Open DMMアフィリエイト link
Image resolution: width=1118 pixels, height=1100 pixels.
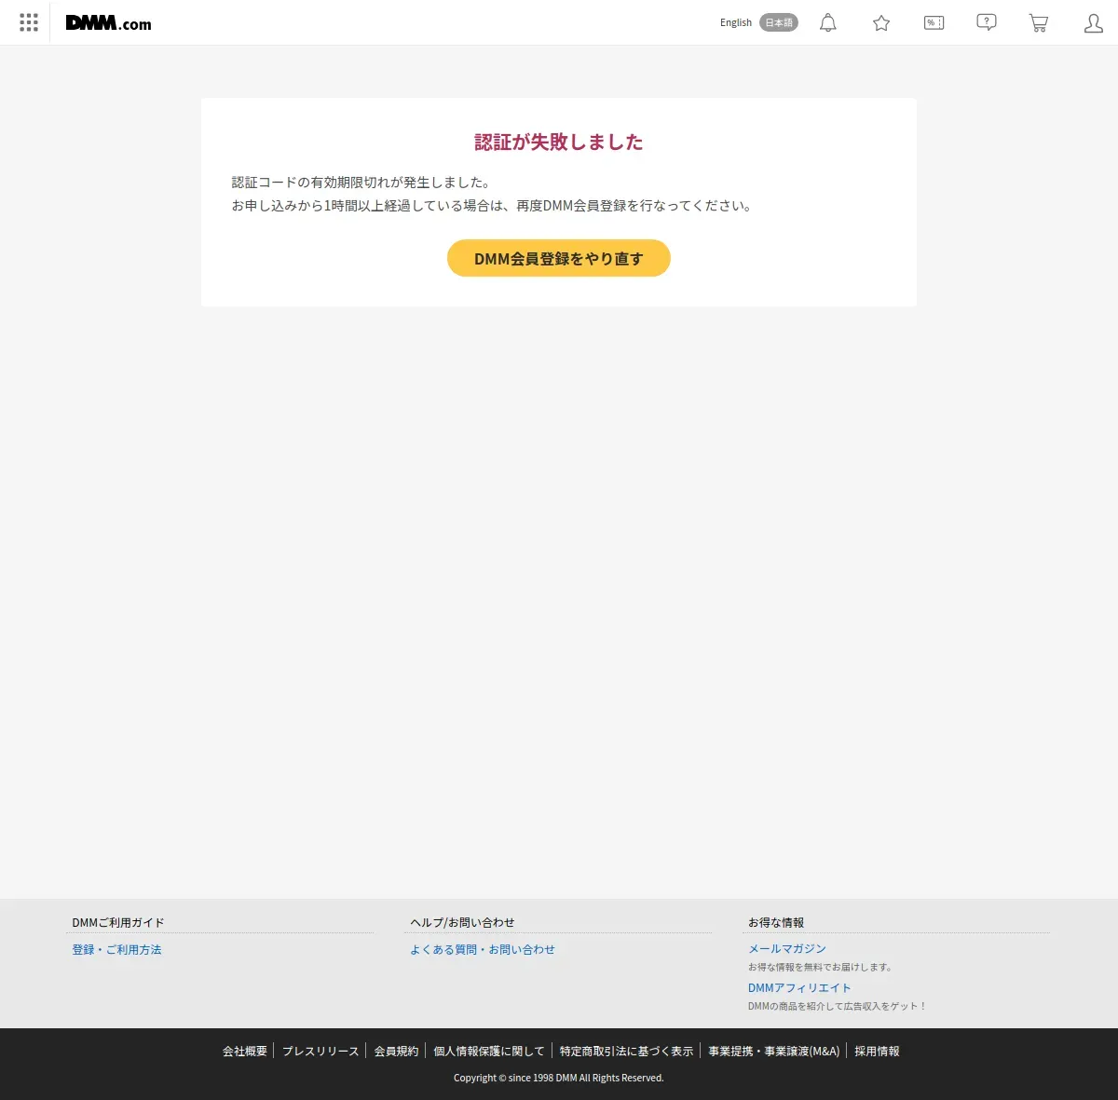[x=799, y=988]
